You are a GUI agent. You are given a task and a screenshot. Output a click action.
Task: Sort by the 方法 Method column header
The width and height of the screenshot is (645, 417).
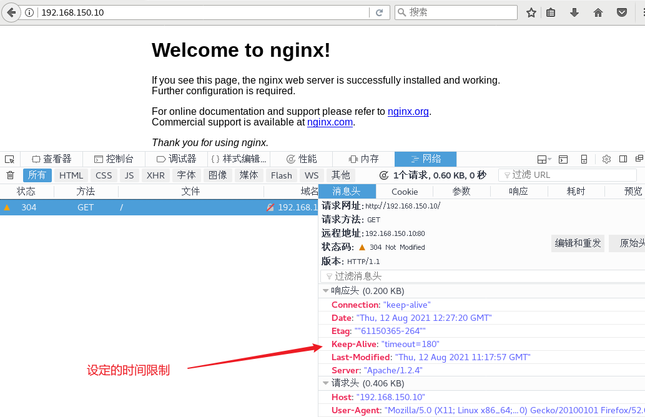coord(86,192)
